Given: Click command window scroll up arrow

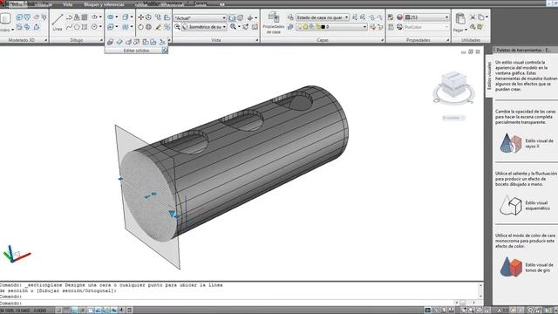Looking at the screenshot, I should tap(480, 285).
